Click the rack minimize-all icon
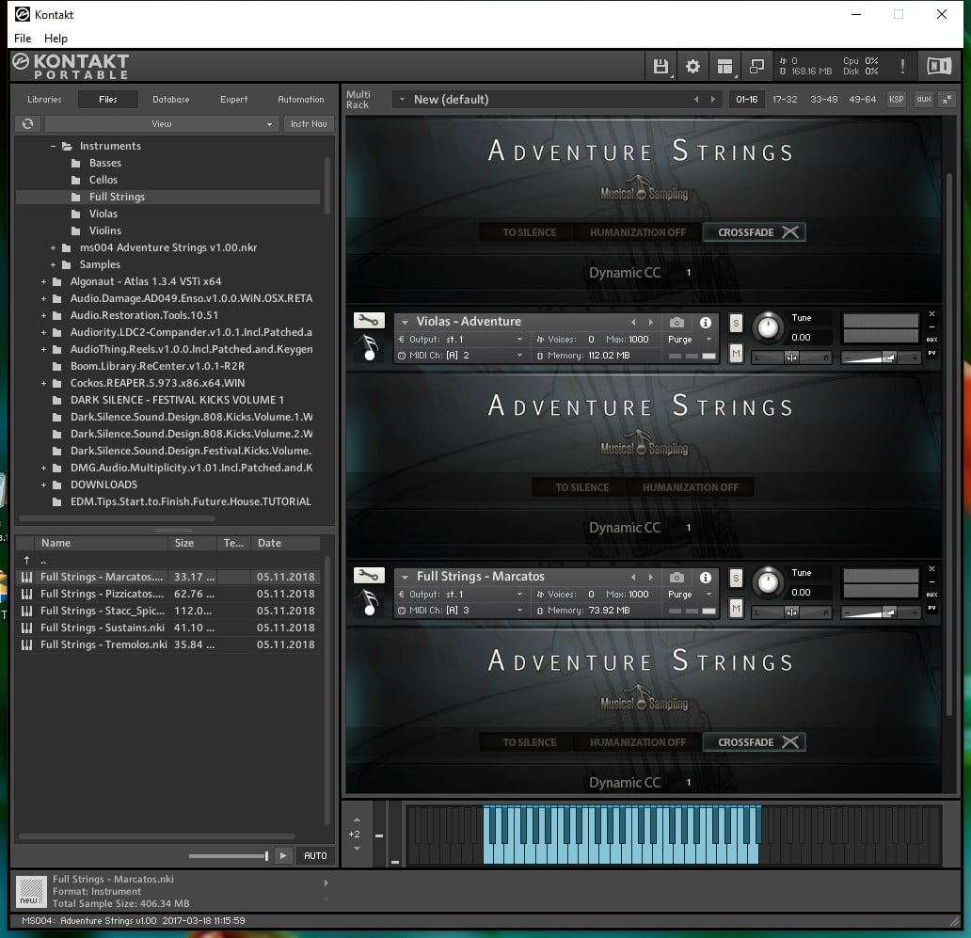This screenshot has width=971, height=938. coord(947,100)
